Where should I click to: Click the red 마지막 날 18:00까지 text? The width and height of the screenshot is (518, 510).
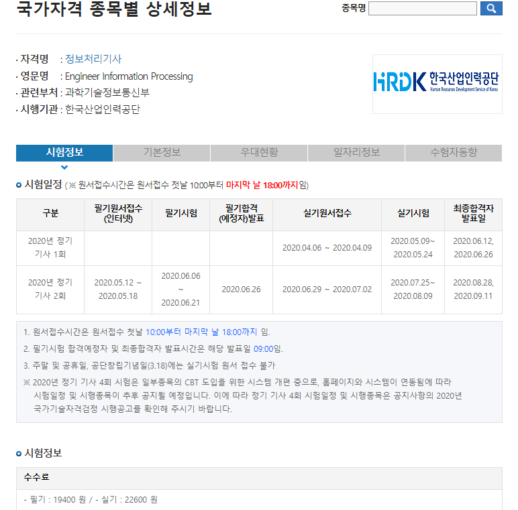coord(262,185)
